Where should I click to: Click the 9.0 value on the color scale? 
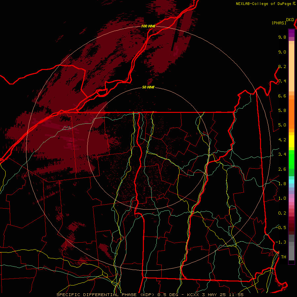282,52
